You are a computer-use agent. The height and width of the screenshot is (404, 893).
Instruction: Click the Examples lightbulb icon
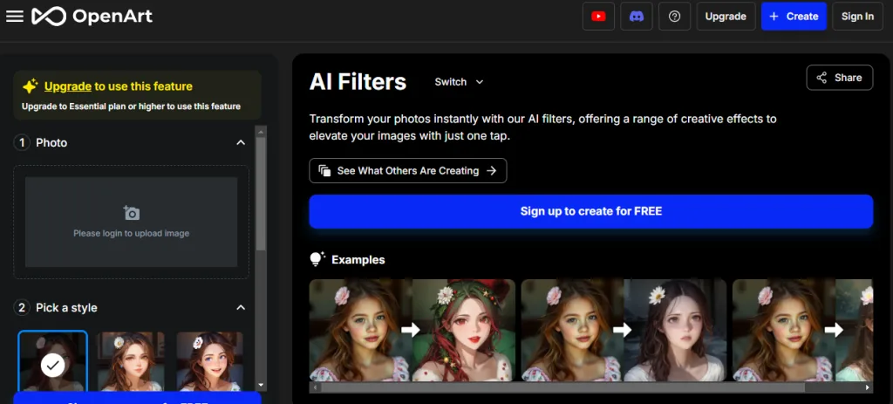(317, 259)
